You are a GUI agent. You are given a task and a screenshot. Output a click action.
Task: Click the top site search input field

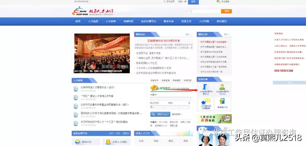205,11
